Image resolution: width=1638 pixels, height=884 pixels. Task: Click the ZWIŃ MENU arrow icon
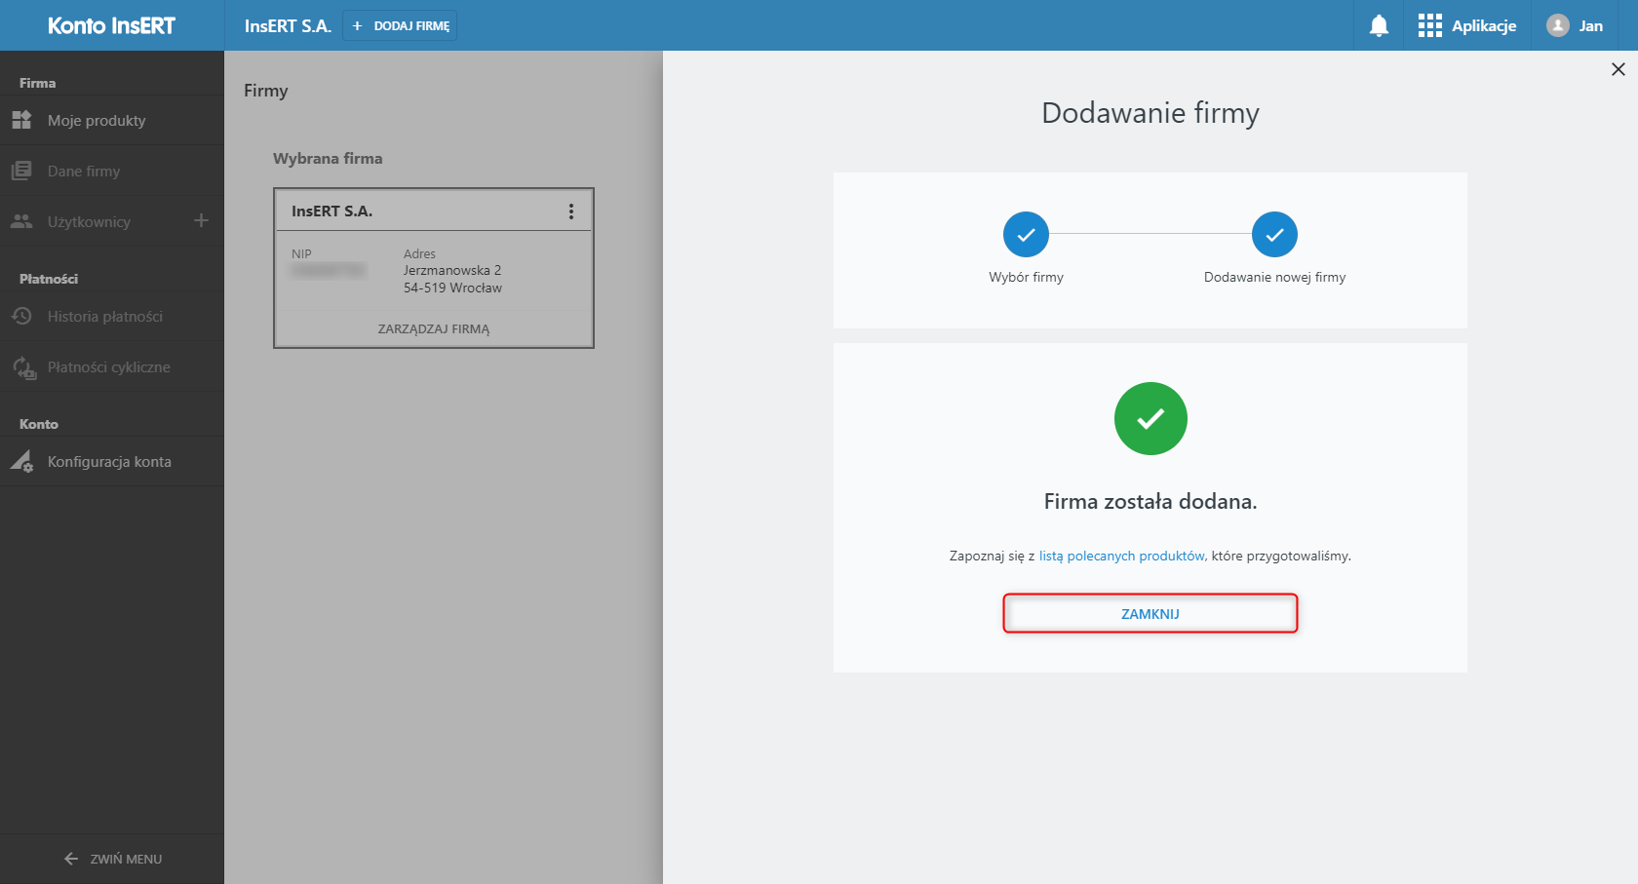click(x=71, y=859)
